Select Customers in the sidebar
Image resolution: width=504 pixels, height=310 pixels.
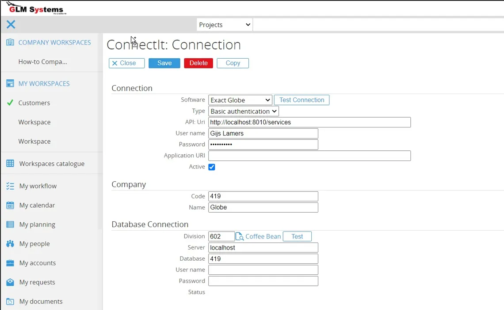click(x=34, y=103)
